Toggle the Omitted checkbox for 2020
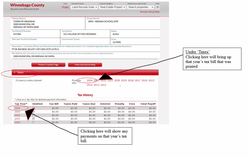 coord(33,122)
